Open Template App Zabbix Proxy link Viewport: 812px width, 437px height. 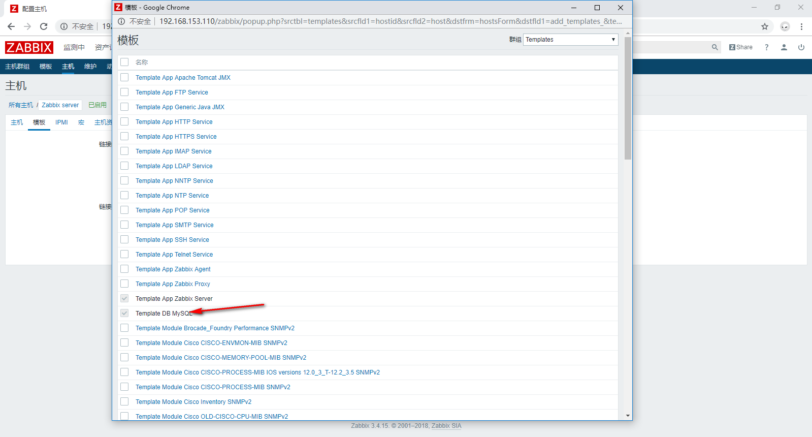coord(173,284)
